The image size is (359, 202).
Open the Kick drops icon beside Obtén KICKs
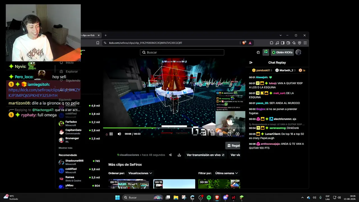coord(266,52)
